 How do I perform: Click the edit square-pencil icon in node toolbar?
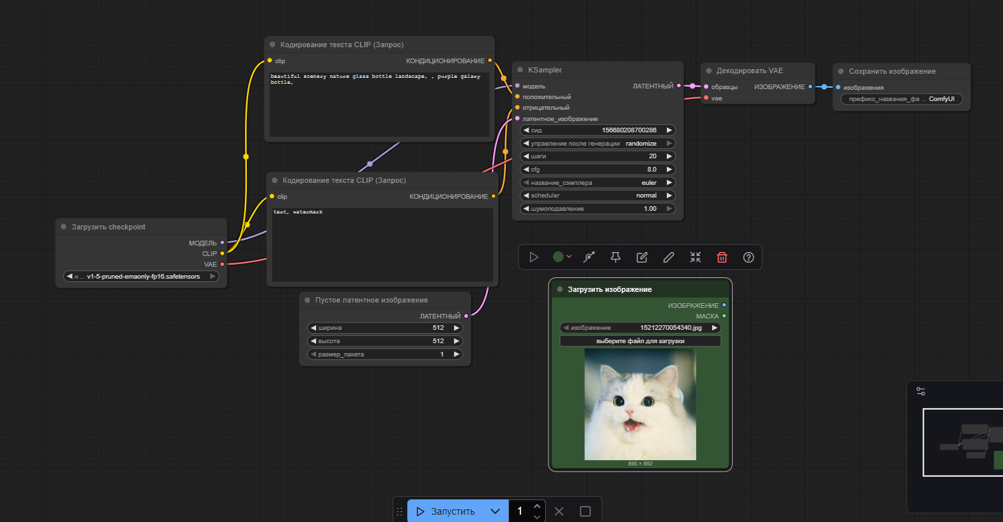point(642,257)
